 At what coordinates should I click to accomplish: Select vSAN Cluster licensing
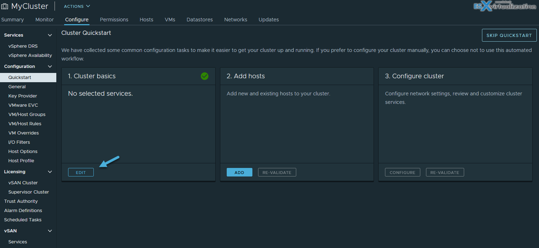(x=23, y=183)
